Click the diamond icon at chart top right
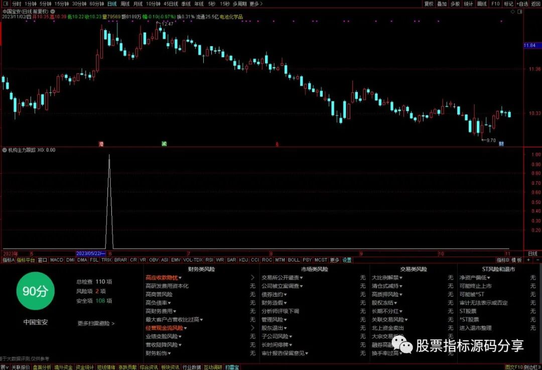 [513, 12]
